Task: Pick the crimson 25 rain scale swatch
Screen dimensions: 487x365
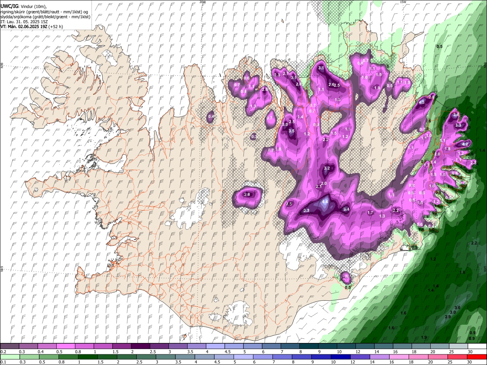Action: coord(458,357)
